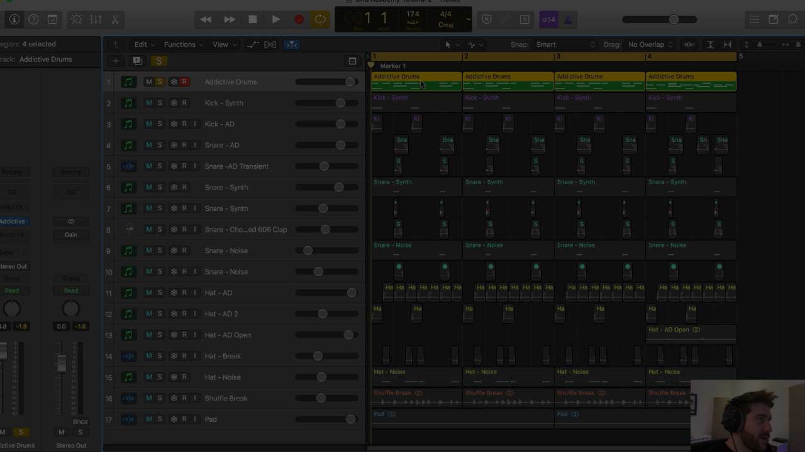Select Marker 1 in the marker lane
The height and width of the screenshot is (452, 805).
[x=392, y=66]
